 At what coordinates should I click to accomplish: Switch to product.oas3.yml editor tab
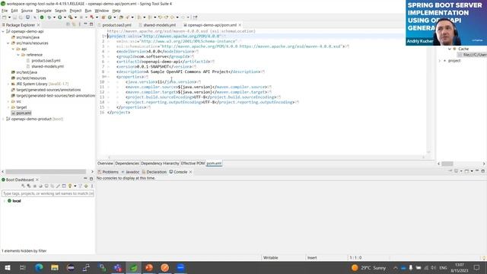pos(116,25)
